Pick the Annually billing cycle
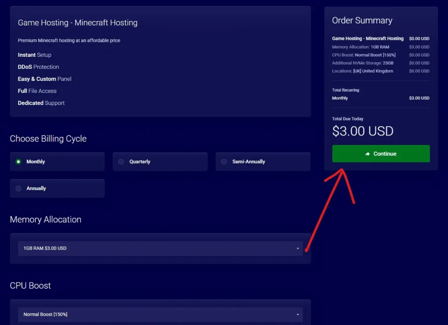 coord(57,188)
